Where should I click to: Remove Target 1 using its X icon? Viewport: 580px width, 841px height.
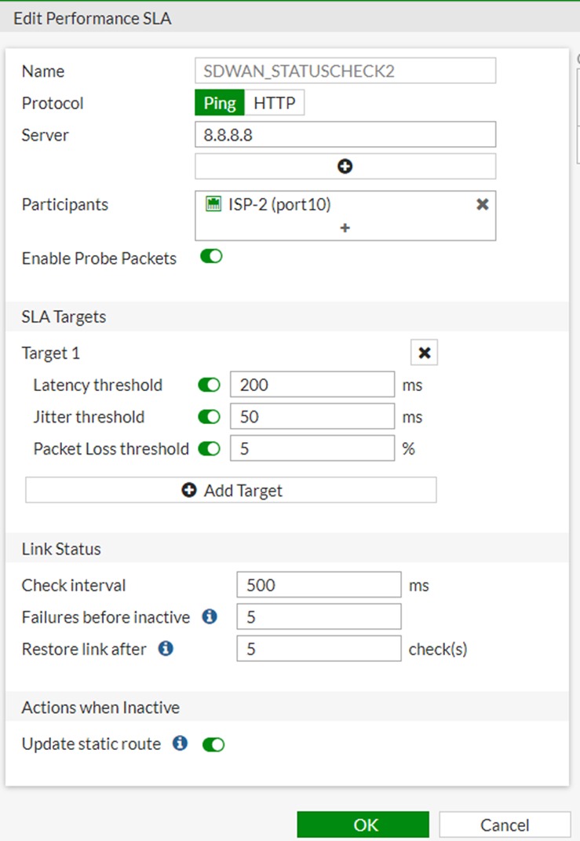[424, 353]
